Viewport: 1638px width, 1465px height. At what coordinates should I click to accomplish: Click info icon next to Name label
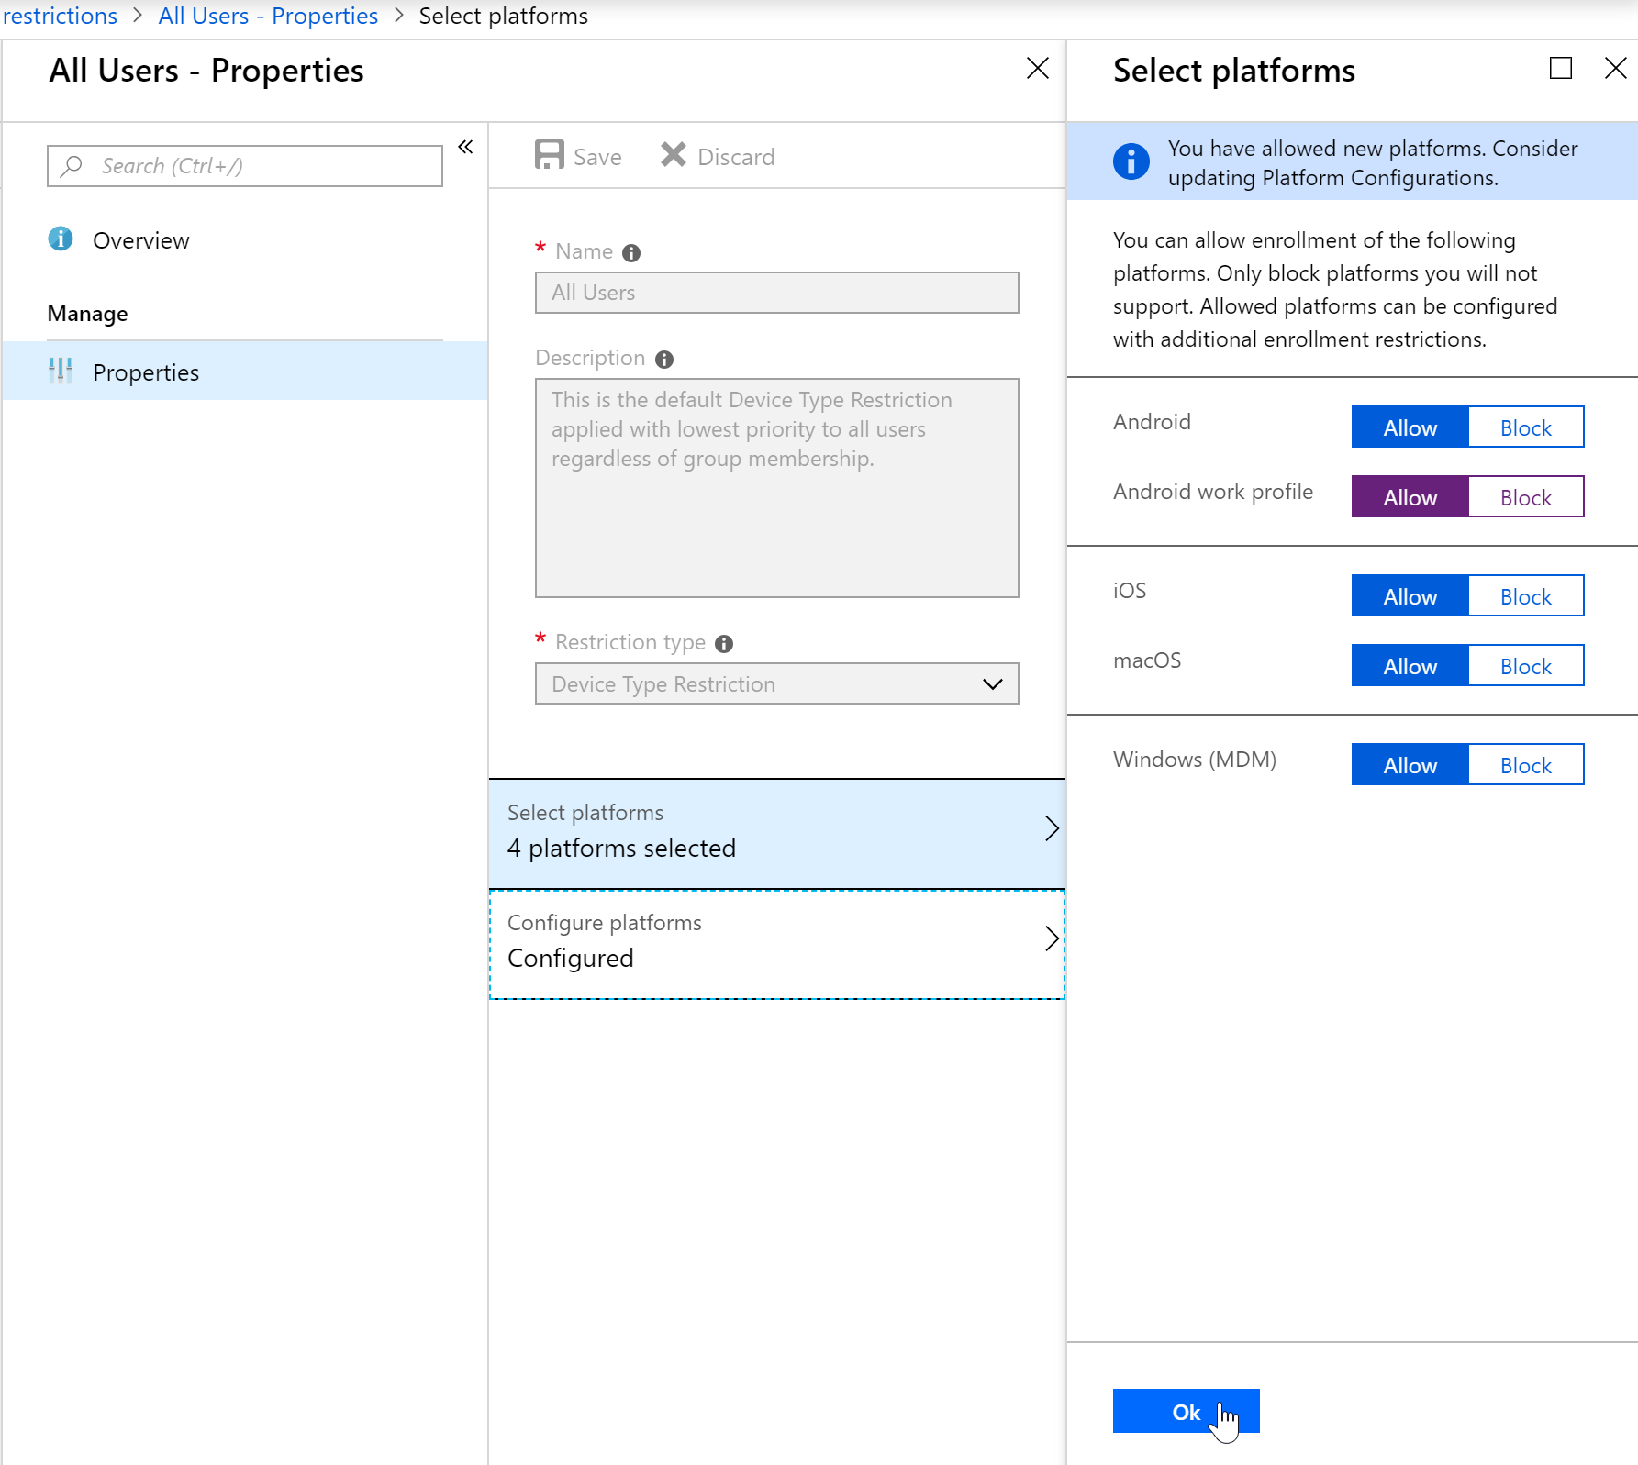pyautogui.click(x=631, y=253)
